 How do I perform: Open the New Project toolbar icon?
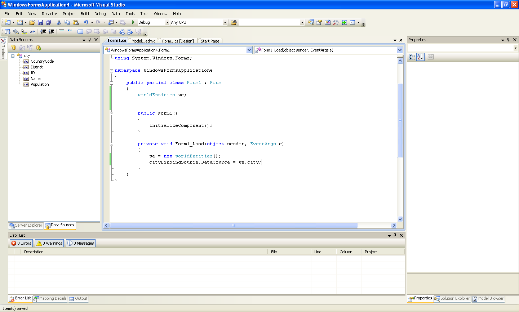8,22
